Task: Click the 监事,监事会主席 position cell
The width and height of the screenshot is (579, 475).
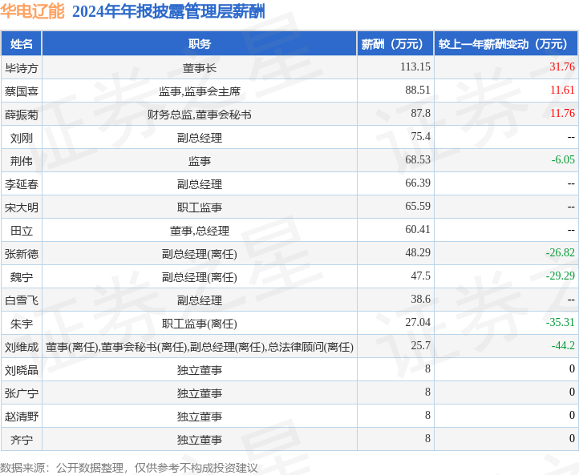Action: pyautogui.click(x=200, y=91)
